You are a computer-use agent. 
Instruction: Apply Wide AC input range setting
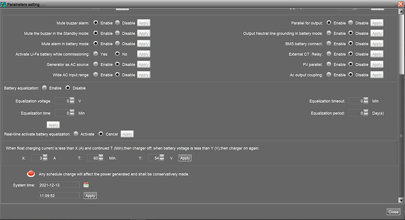pyautogui.click(x=144, y=75)
